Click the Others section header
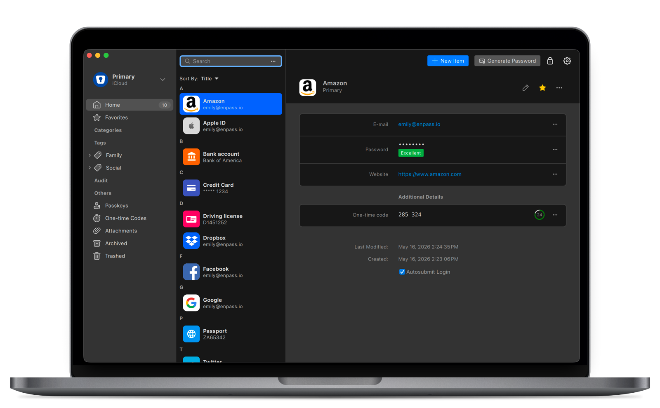The image size is (660, 408). 103,193
